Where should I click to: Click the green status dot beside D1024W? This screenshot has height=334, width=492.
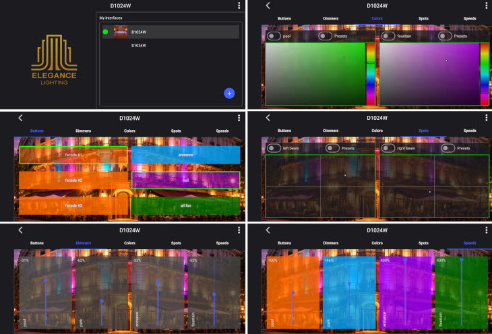click(106, 32)
